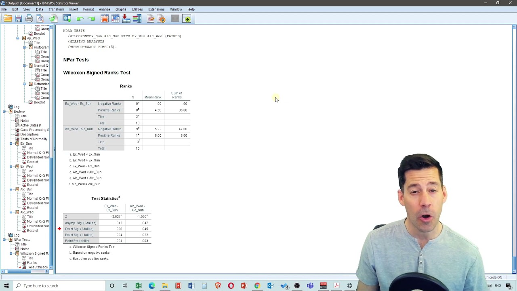Click the scroll-up arrow in output pane

[x=514, y=27]
